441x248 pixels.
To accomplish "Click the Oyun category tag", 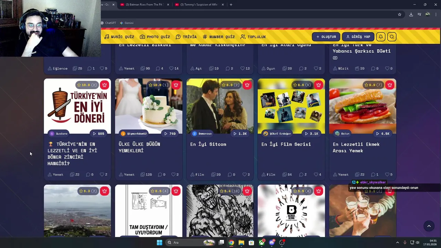I will (268, 69).
